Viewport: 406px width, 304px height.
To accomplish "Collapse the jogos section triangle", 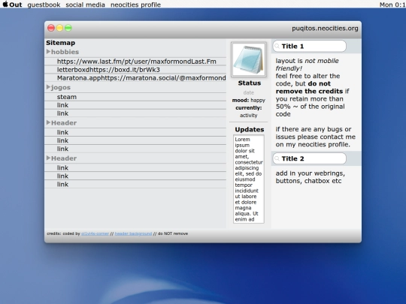I will click(48, 87).
